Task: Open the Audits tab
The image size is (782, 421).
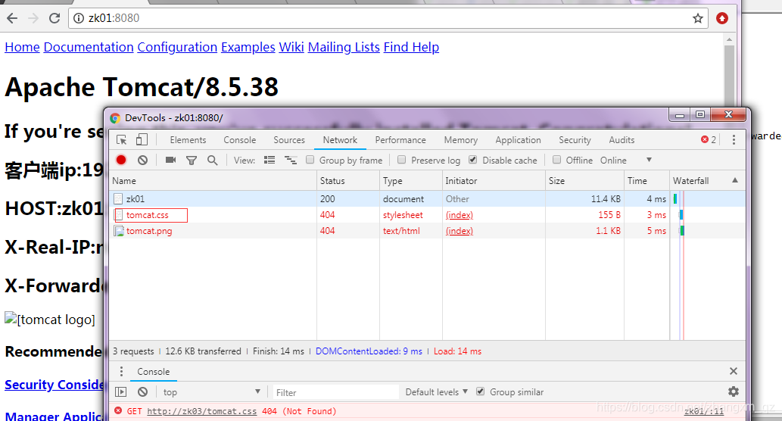Action: pyautogui.click(x=622, y=140)
